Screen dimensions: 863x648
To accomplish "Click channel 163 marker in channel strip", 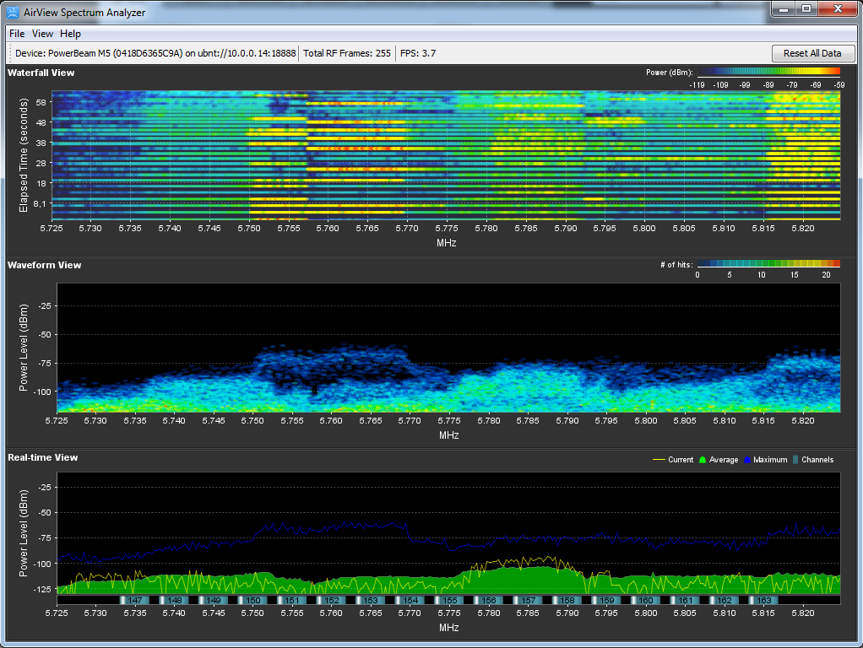I will 765,600.
